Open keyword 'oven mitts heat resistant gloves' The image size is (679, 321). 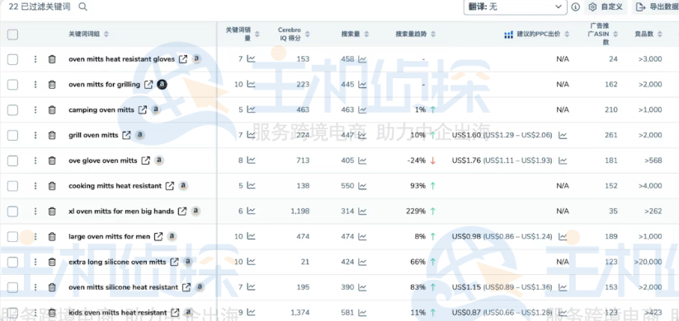point(121,59)
